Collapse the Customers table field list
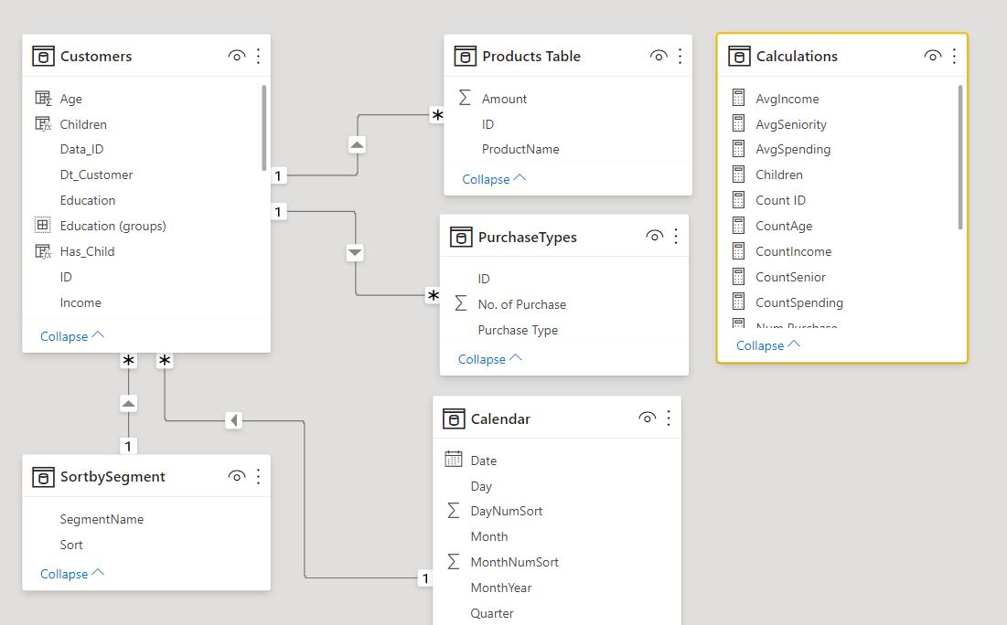 pyautogui.click(x=71, y=336)
